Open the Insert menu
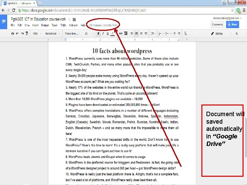 pyautogui.click(x=35, y=25)
